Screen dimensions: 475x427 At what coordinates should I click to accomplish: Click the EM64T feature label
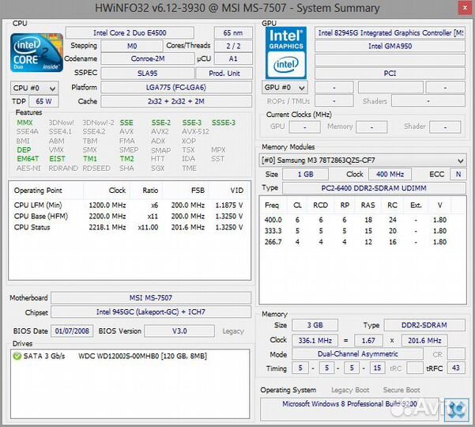coord(28,159)
